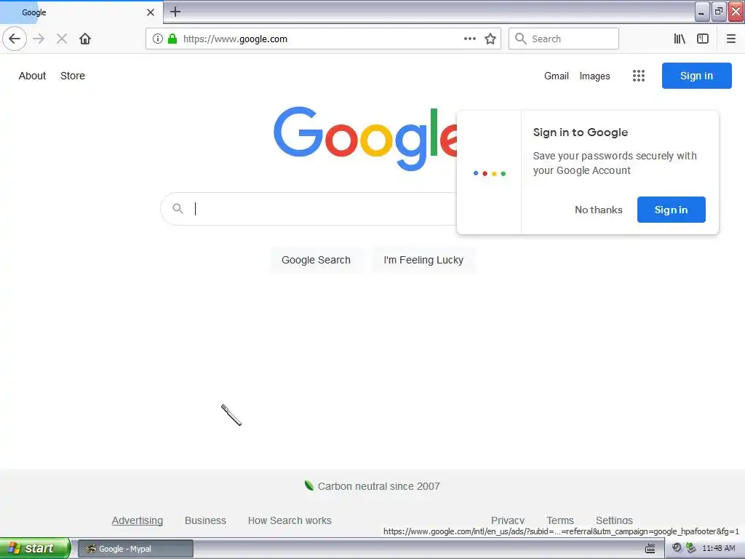The image size is (745, 559).
Task: Close the Google tab
Action: tap(151, 12)
